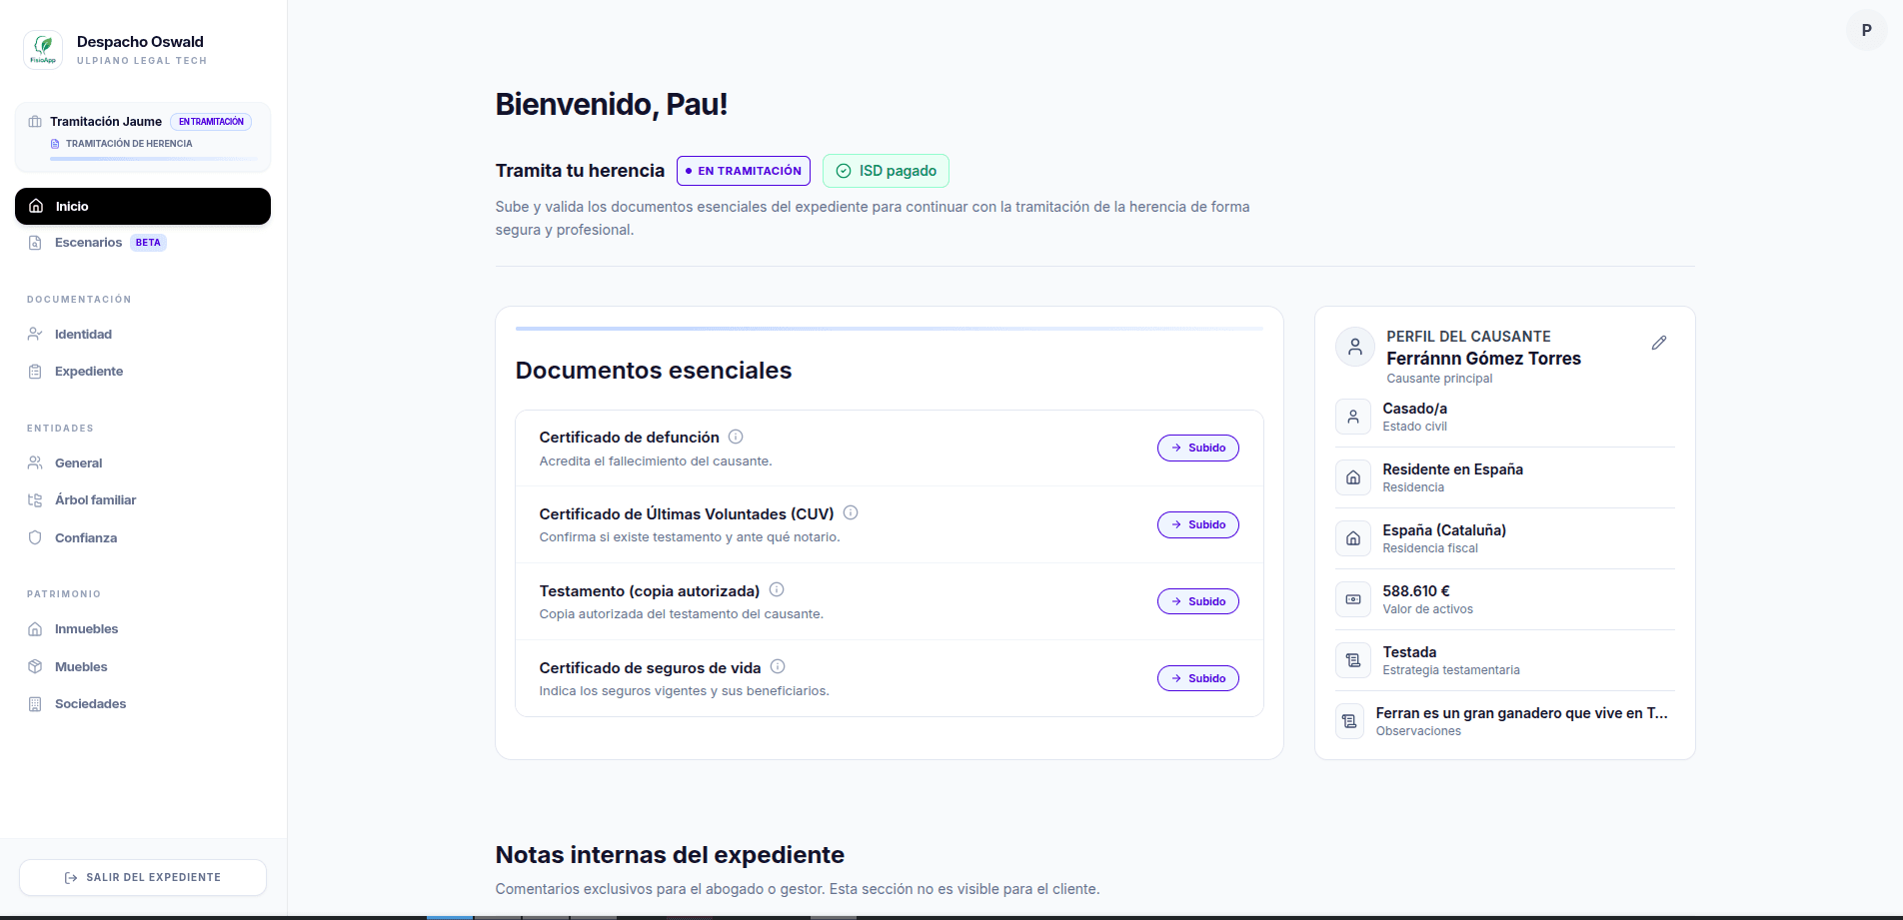Viewport: 1903px width, 920px height.
Task: Edit the causante profile with the pencil icon
Action: coord(1659,343)
